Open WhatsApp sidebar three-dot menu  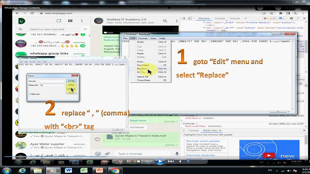tap(82, 21)
